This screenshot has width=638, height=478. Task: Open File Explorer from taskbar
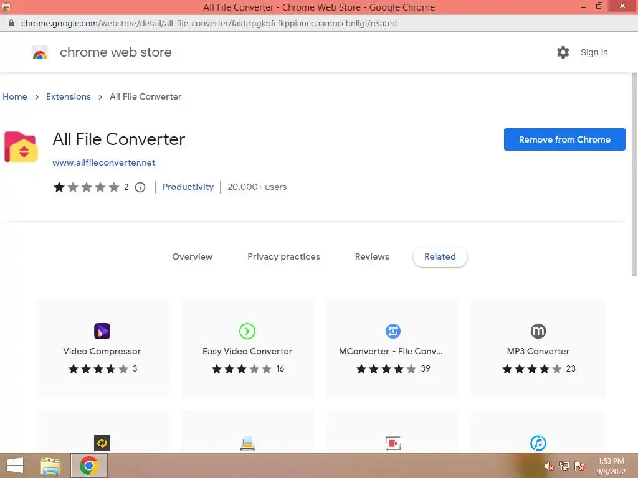50,466
